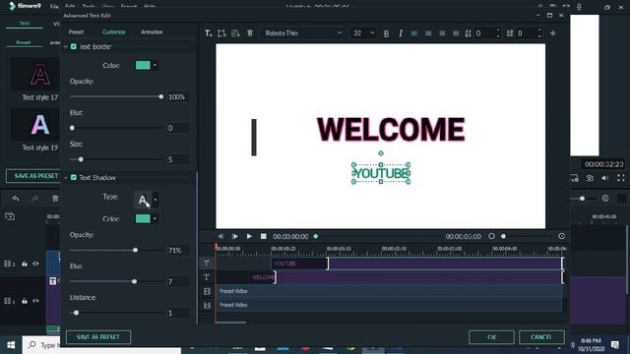Click delete icon in main timeline toolbar
This screenshot has height=354, width=630.
[x=55, y=199]
